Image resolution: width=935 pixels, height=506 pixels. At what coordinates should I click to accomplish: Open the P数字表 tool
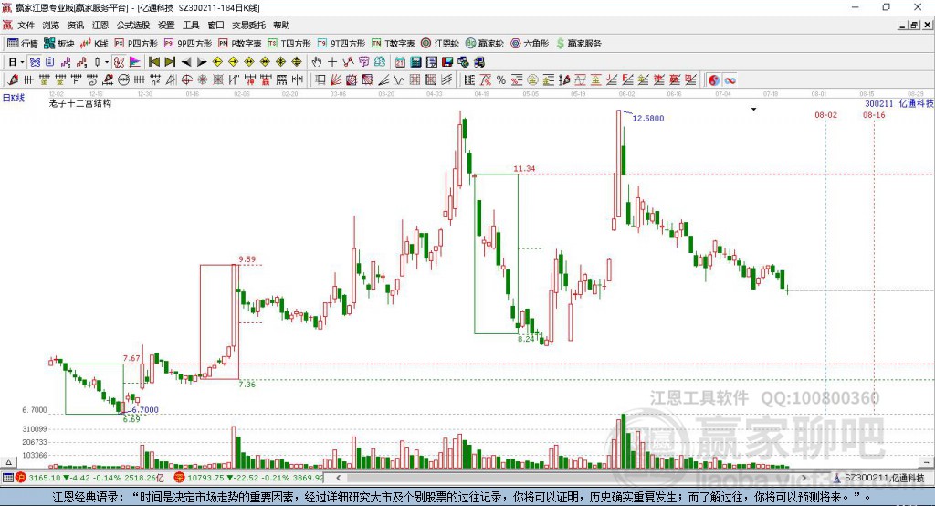(x=240, y=44)
